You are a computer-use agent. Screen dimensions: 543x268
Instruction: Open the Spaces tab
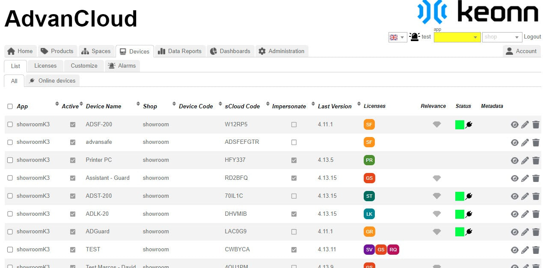tap(97, 51)
